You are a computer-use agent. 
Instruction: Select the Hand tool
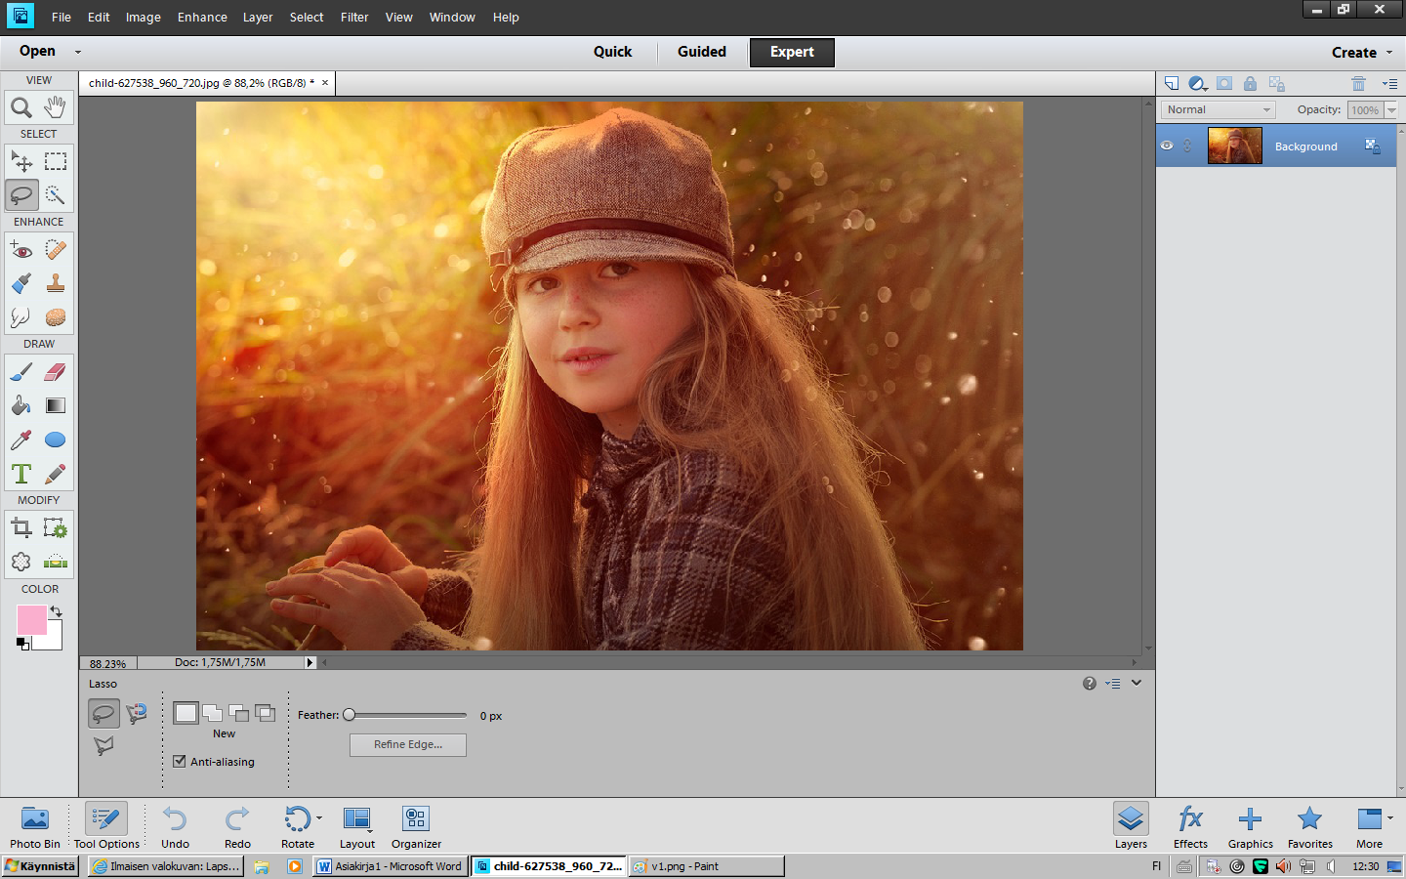56,107
